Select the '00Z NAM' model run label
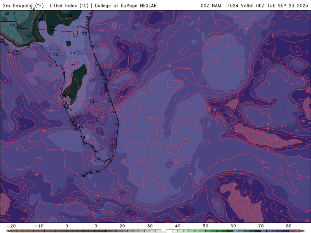The image size is (311, 233). (x=211, y=5)
